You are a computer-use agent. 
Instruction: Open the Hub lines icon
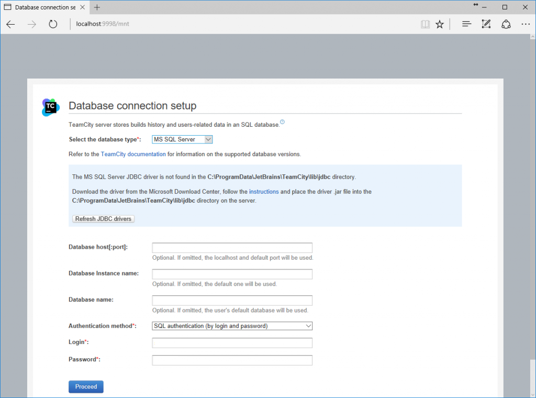click(466, 24)
